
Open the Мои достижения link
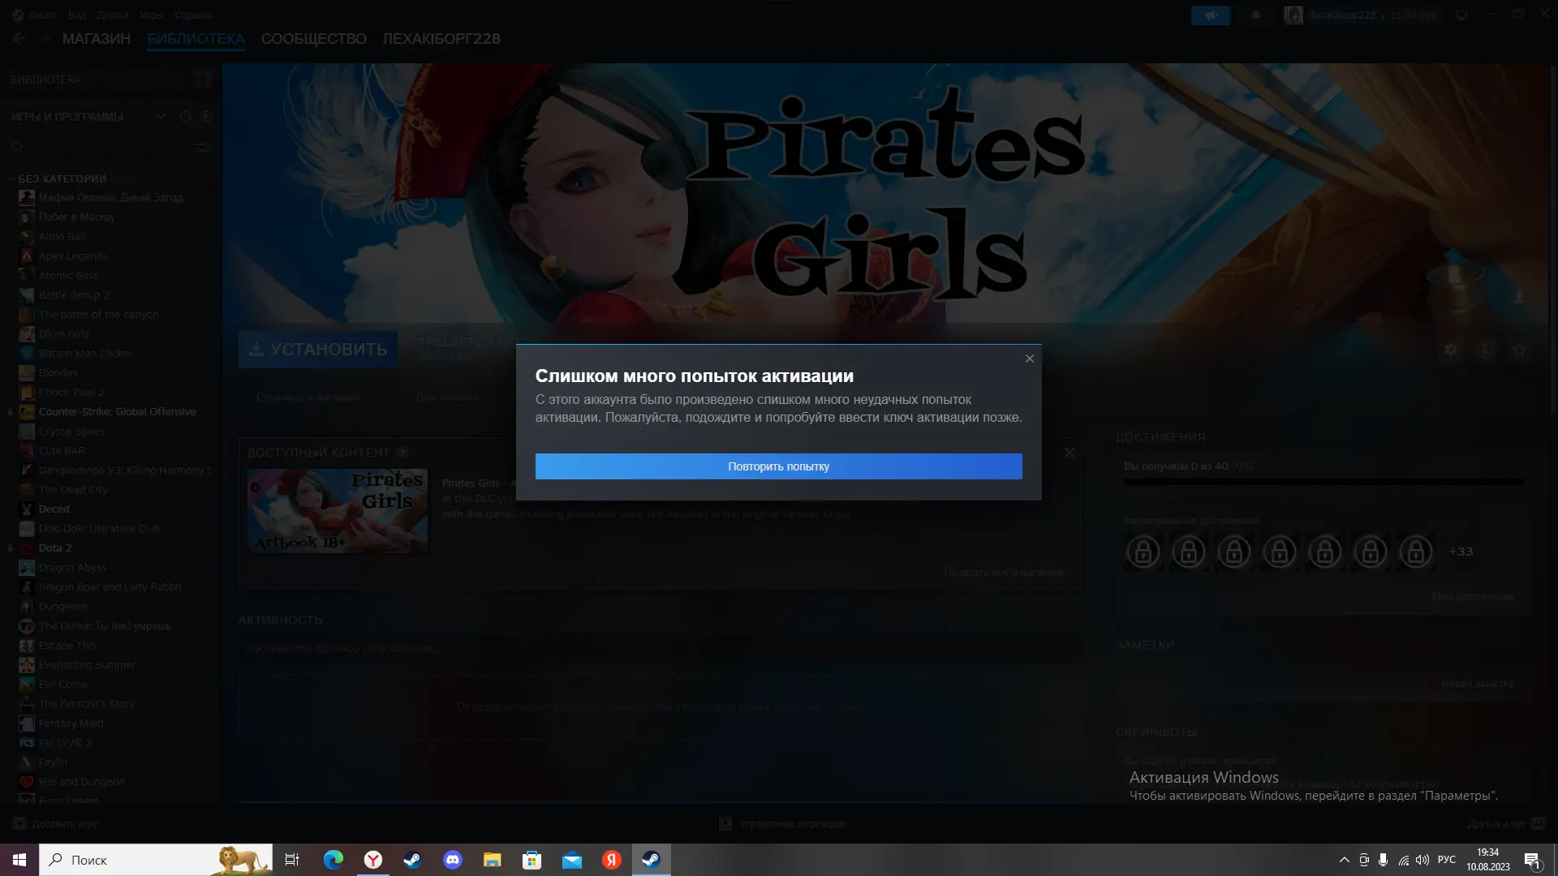(x=1473, y=597)
